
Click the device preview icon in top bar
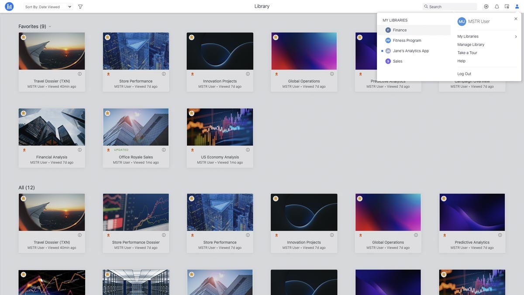[507, 6]
